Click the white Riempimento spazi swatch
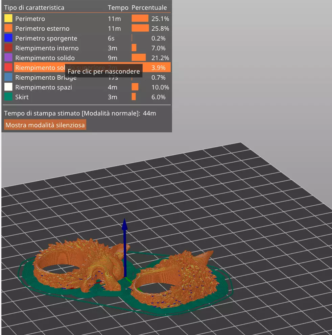The width and height of the screenshot is (332, 335). [8, 87]
